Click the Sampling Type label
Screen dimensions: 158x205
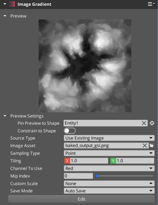pyautogui.click(x=25, y=153)
